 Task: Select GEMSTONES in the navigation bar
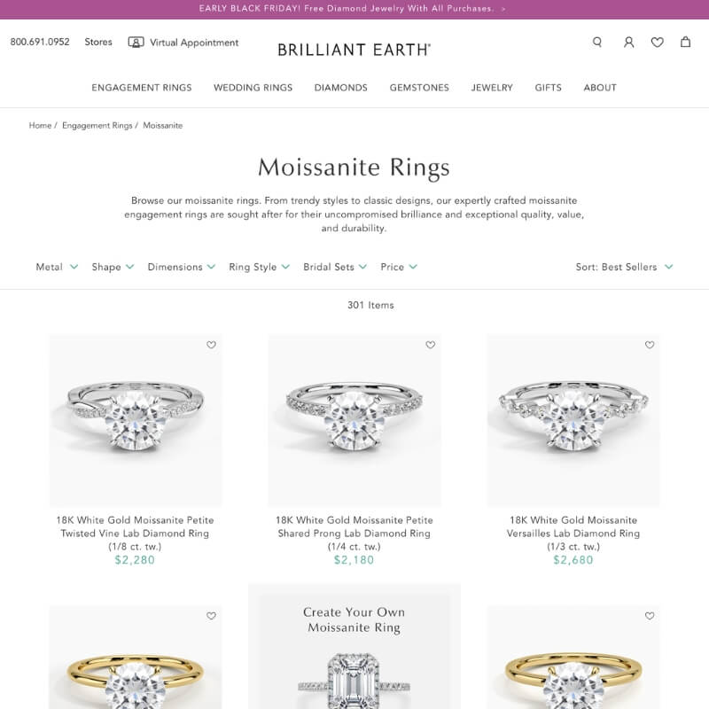click(418, 88)
